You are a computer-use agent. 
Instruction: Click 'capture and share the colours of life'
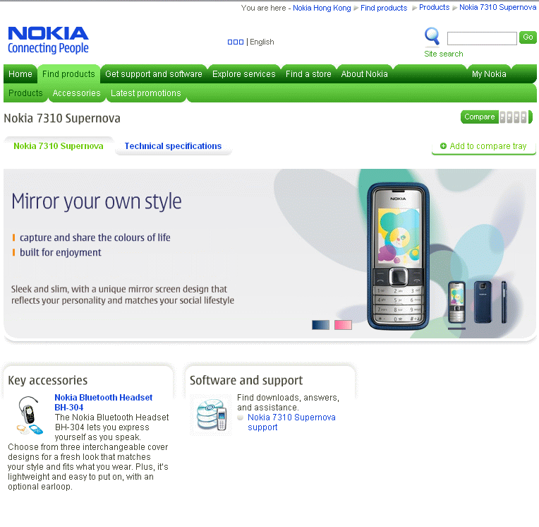click(x=95, y=237)
